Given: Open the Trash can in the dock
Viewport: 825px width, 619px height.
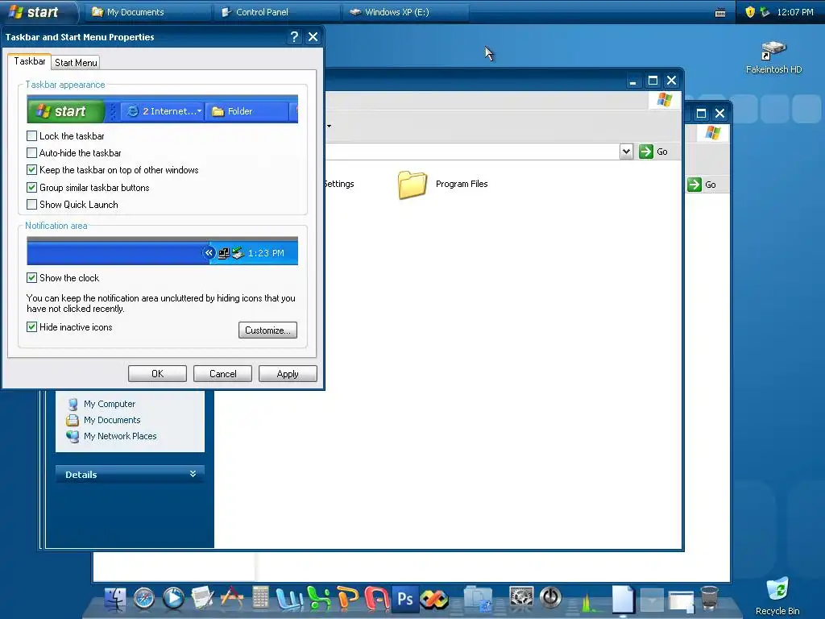Looking at the screenshot, I should click(x=709, y=599).
